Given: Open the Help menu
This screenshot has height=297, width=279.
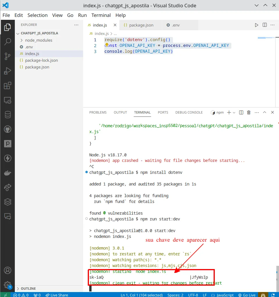Looking at the screenshot, I should click(120, 15).
